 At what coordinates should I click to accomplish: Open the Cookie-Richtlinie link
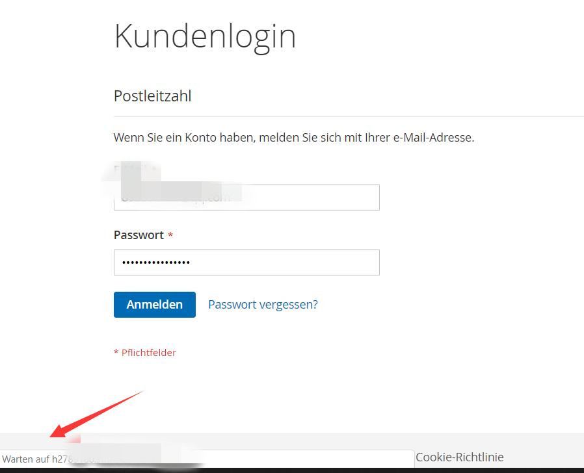coord(459,457)
